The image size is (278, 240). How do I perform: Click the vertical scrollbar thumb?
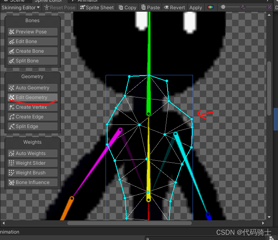point(269,88)
